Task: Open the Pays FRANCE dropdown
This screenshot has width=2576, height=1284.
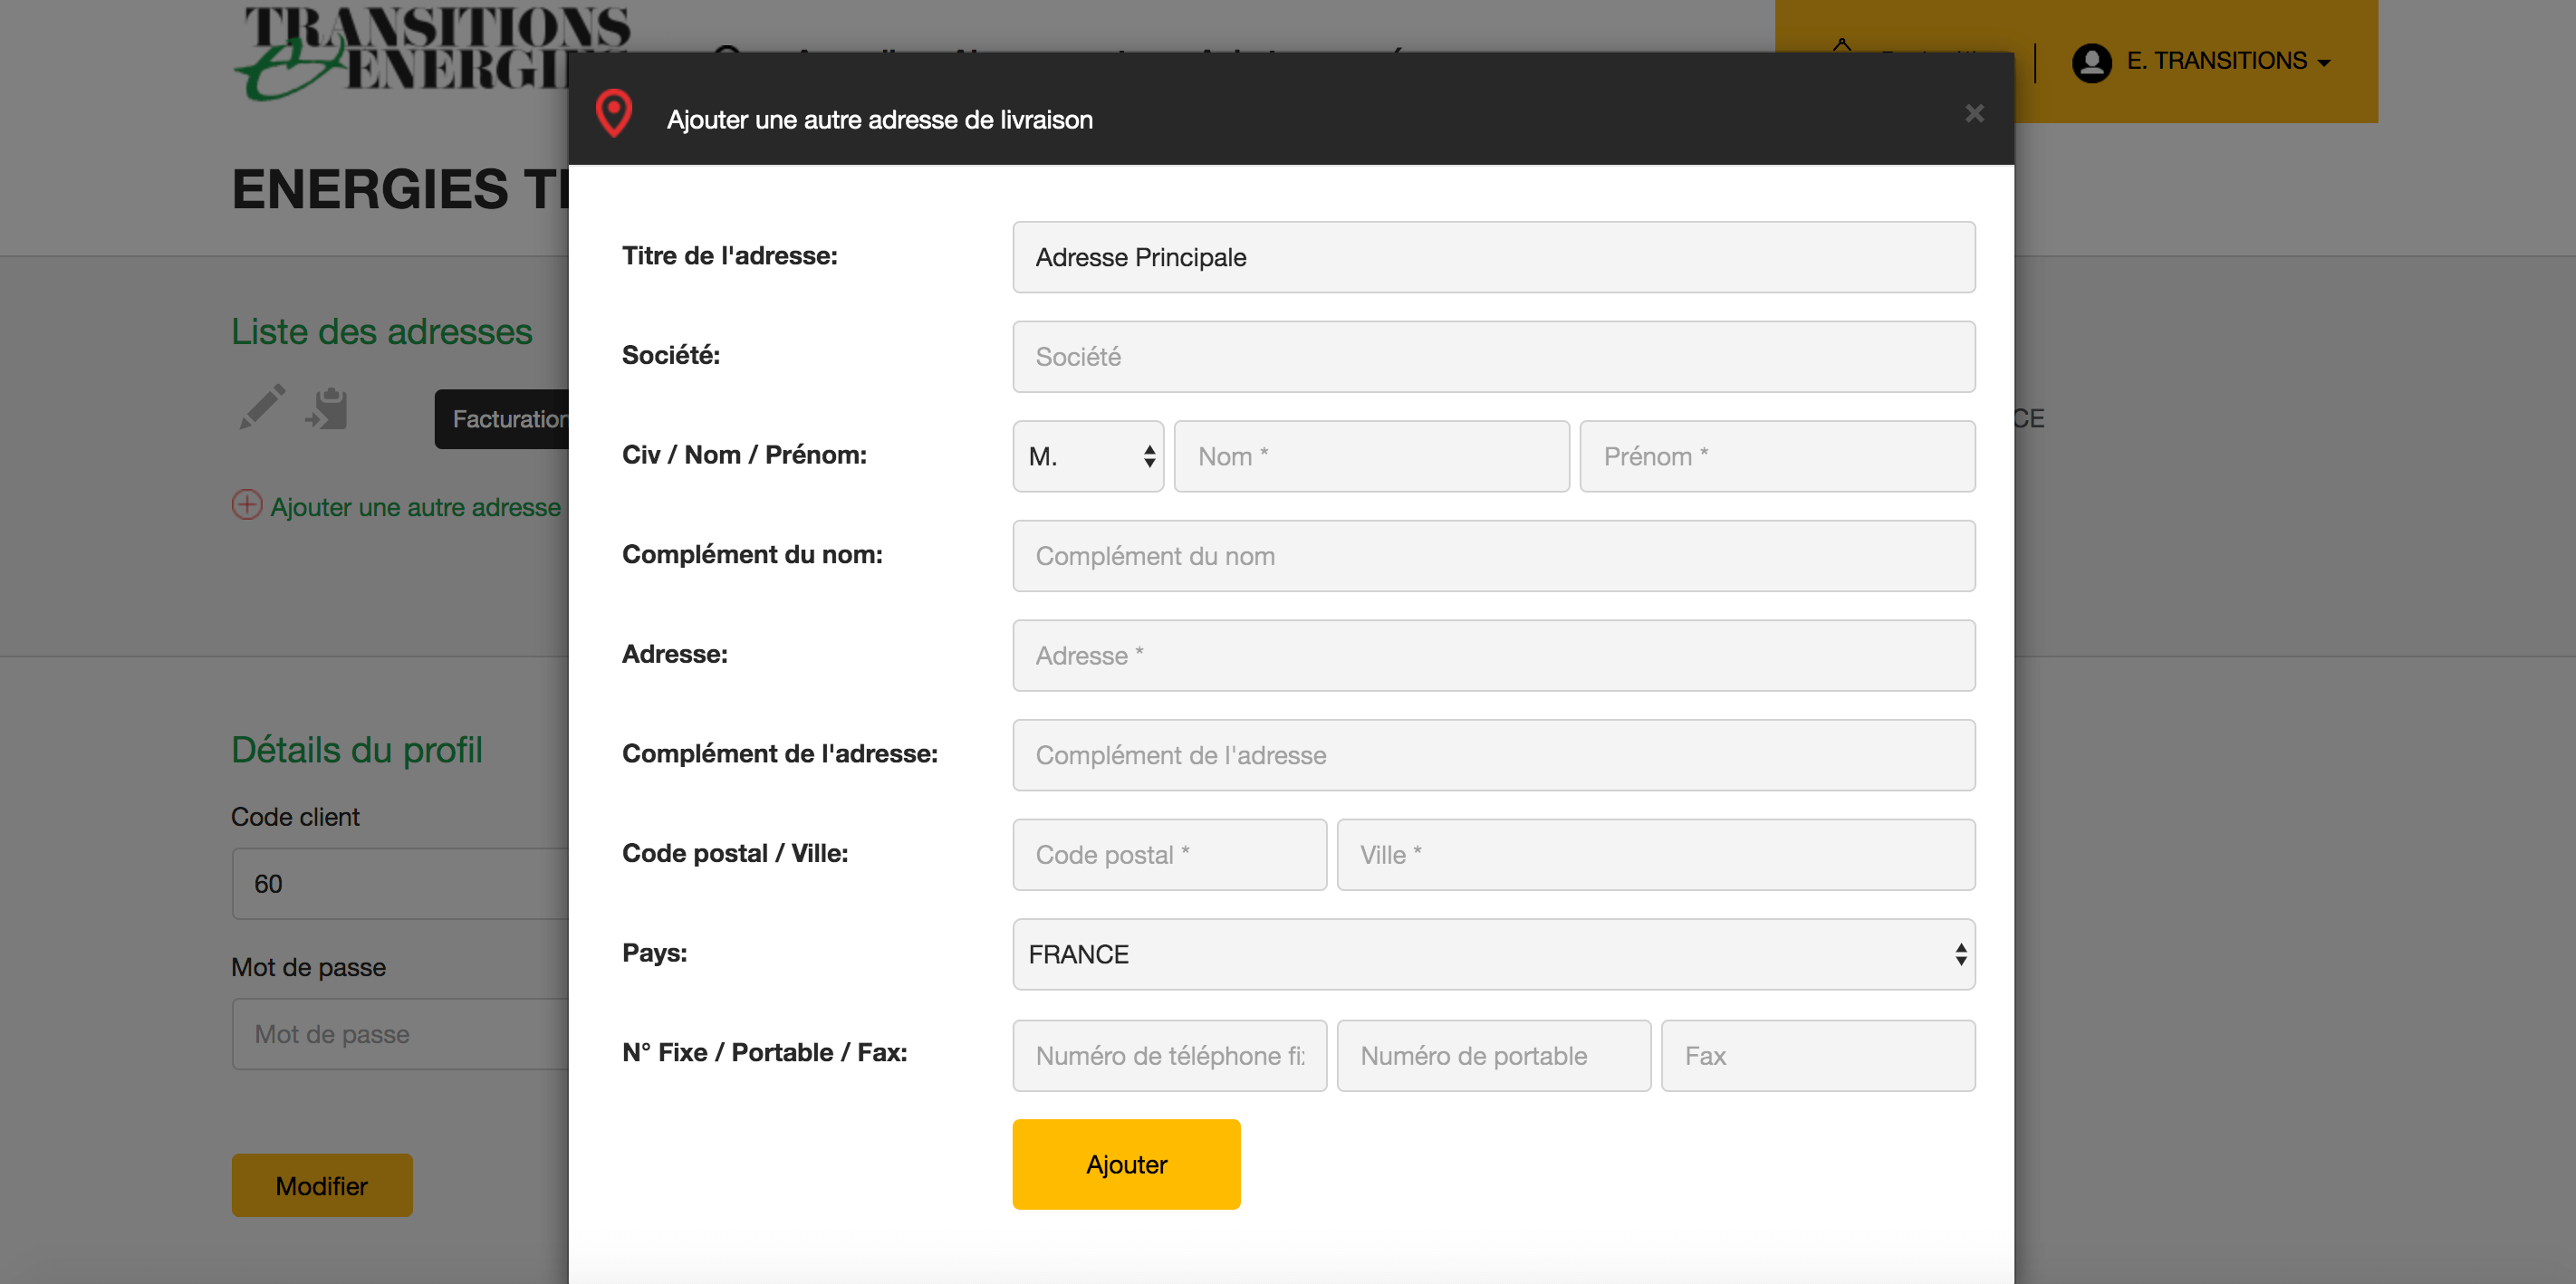Action: (x=1493, y=954)
